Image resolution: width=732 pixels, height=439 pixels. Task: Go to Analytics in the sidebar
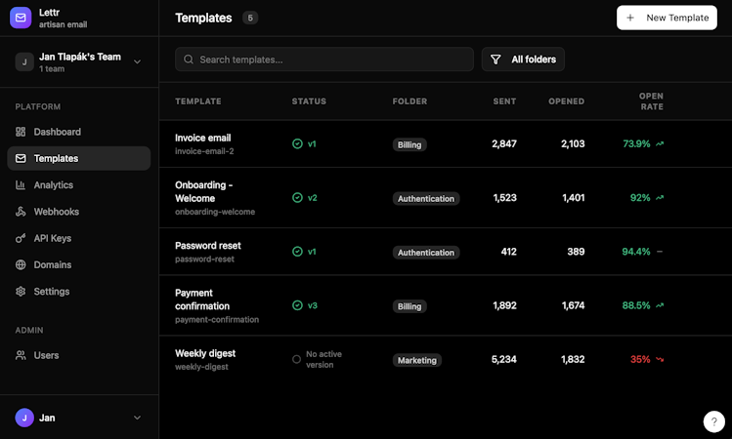coord(53,185)
